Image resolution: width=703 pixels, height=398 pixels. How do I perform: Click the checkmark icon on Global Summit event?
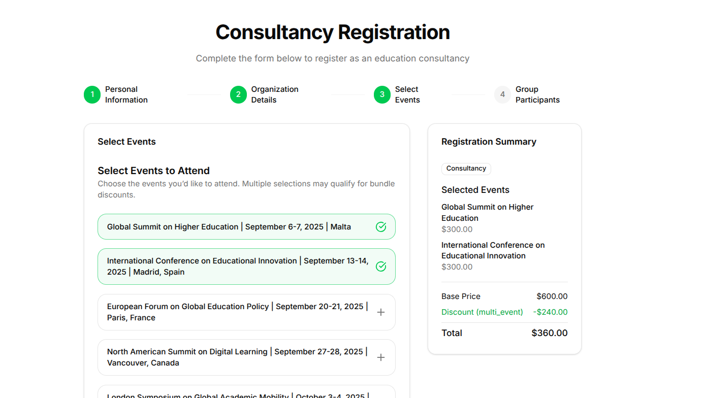[x=381, y=226]
